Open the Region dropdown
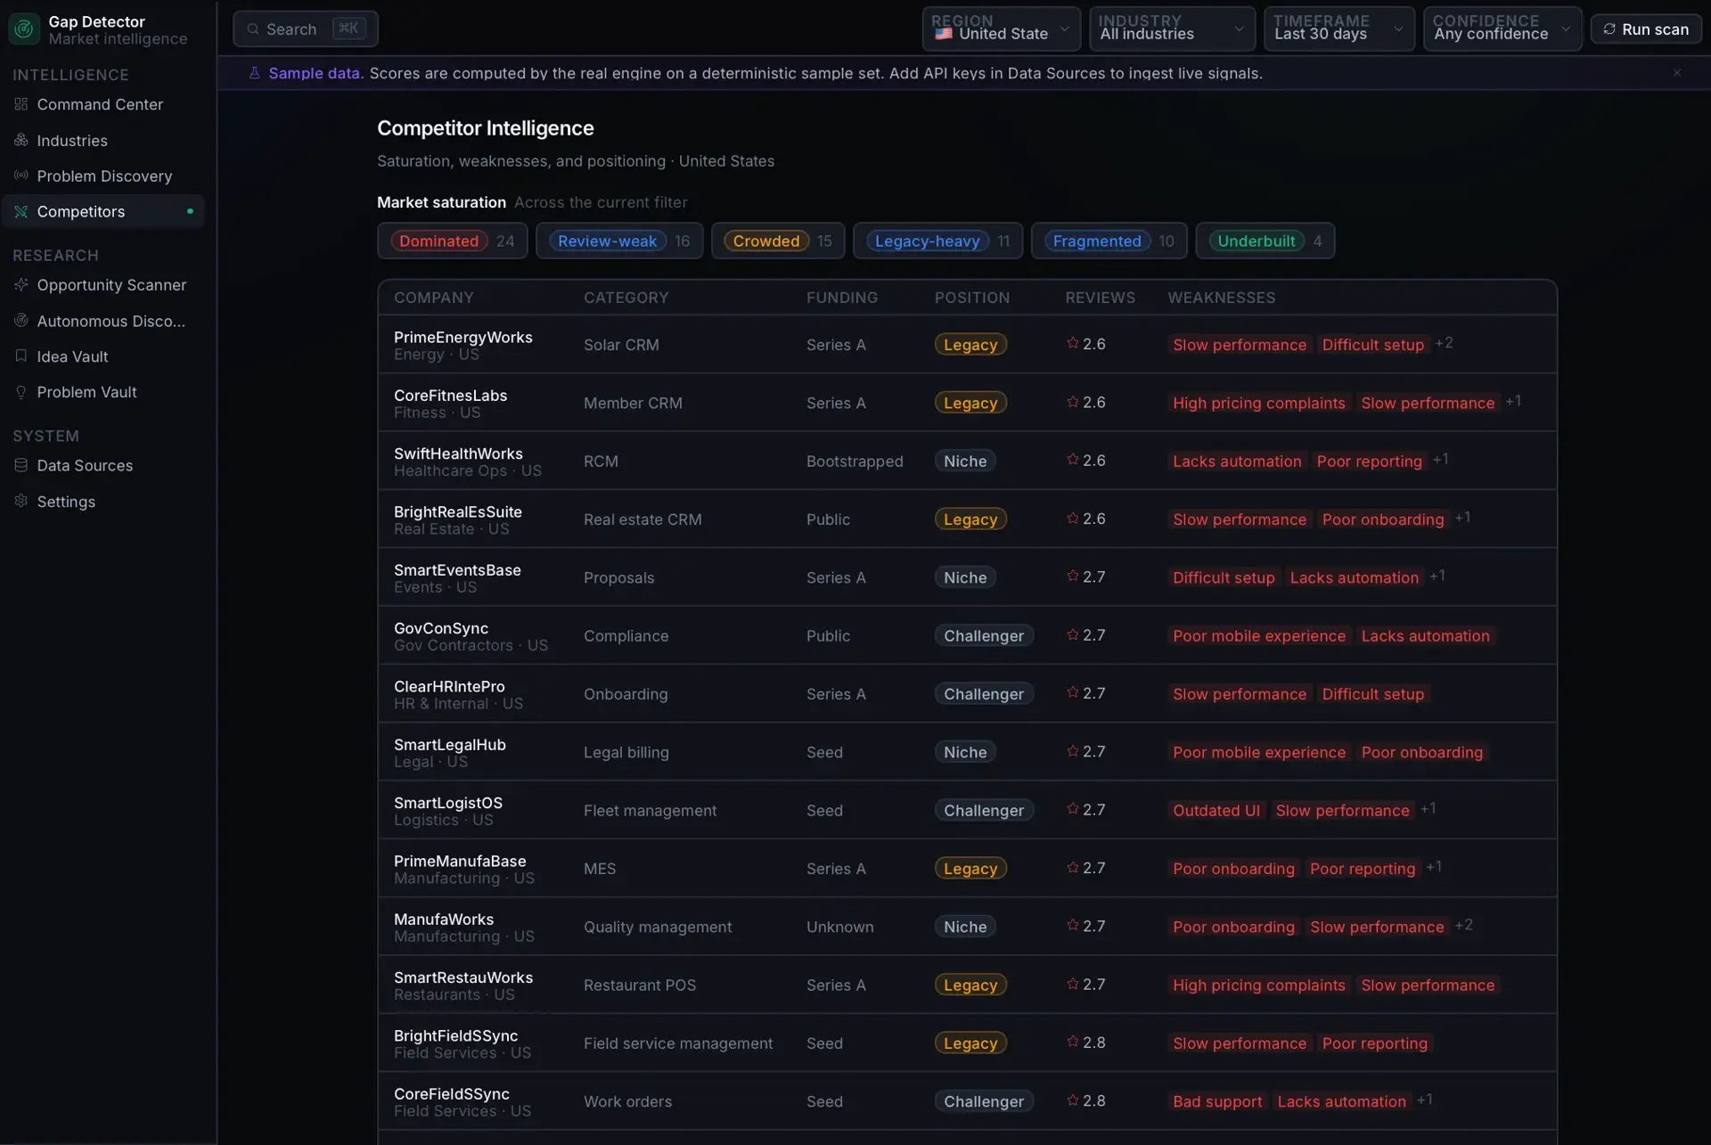The width and height of the screenshot is (1711, 1145). [1002, 29]
